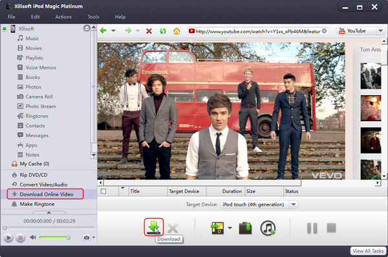This screenshot has width=388, height=257.
Task: Open the Help menu
Action: pos(120,17)
